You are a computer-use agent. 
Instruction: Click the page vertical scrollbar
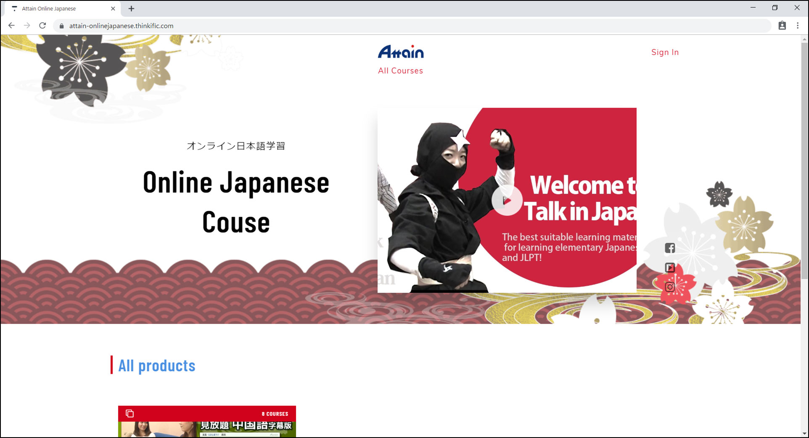pyautogui.click(x=804, y=160)
